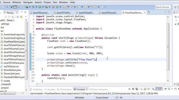Image resolution: width=179 pixels, height=100 pixels.
Task: Switch to the Javadoc tab
Action: pyautogui.click(x=50, y=89)
